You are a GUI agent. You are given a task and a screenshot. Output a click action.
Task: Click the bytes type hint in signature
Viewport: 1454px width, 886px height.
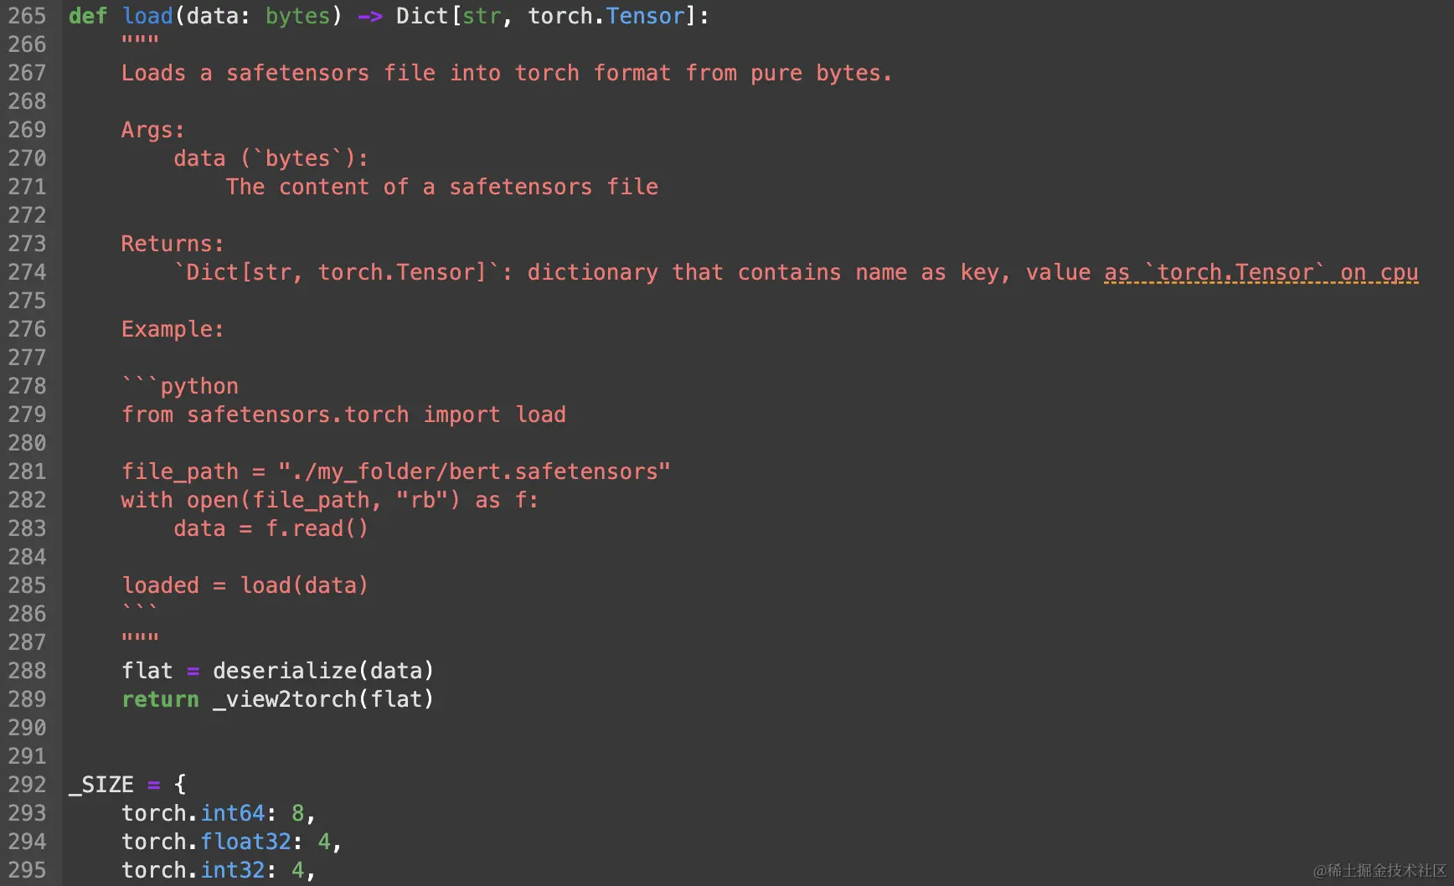(x=297, y=16)
